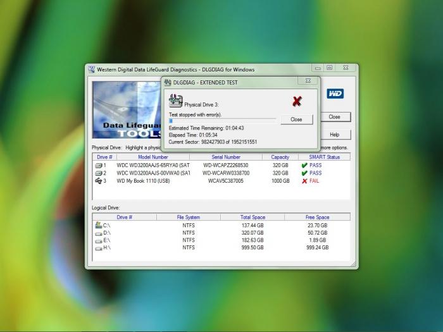443x332 pixels.
Task: Sort physical drives by Model Number column
Action: tap(153, 157)
